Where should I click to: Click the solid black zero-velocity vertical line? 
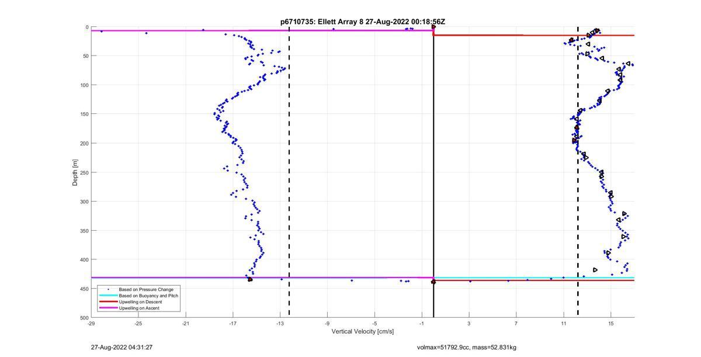433,172
